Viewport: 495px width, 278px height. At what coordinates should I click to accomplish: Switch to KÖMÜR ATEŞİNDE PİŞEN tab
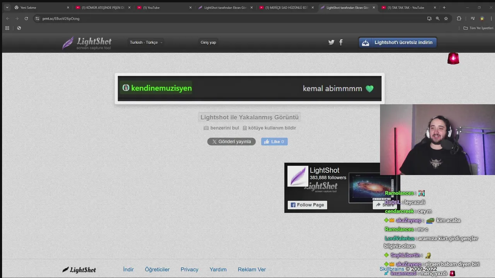103,7
